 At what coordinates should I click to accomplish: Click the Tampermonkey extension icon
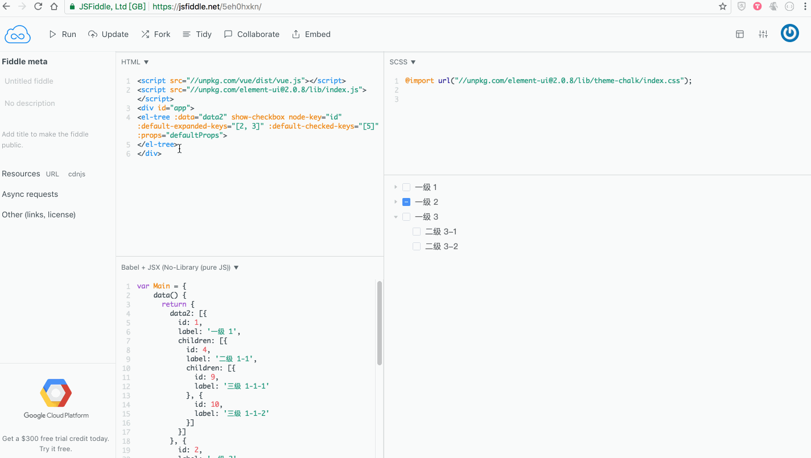pyautogui.click(x=773, y=6)
